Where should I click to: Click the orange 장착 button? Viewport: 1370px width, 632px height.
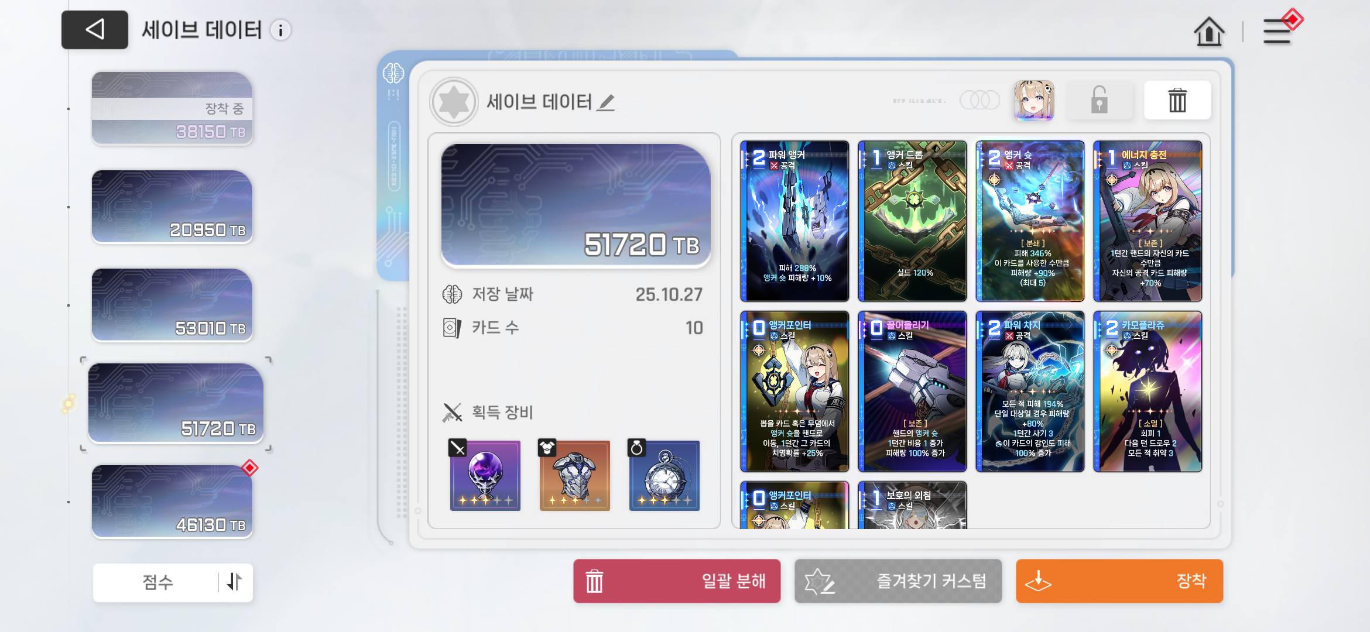coord(1119,581)
